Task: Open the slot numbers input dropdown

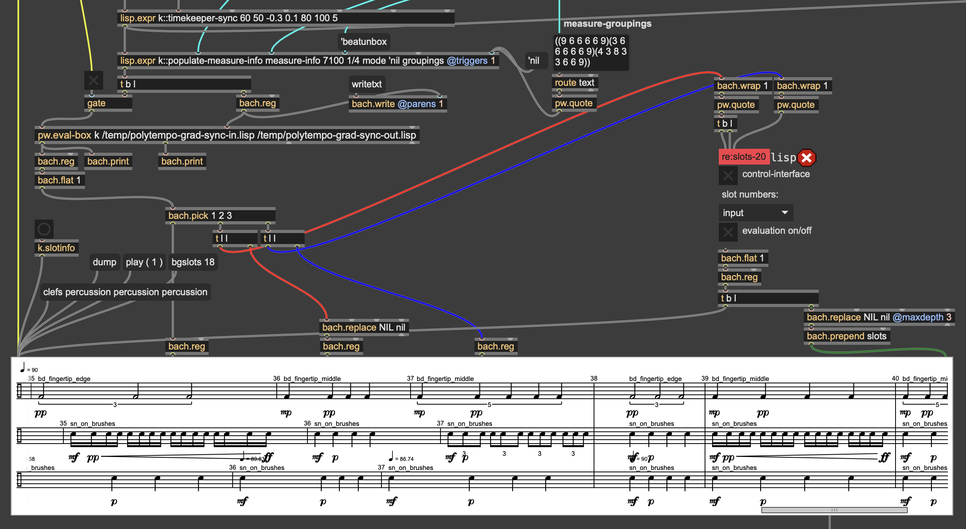Action: point(755,213)
